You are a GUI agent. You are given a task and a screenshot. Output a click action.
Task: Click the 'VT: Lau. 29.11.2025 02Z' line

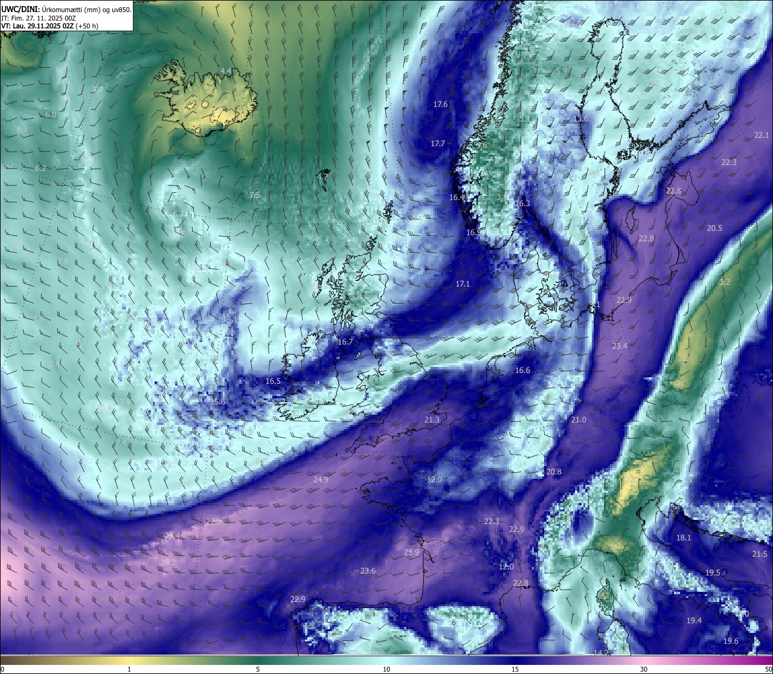click(x=50, y=26)
